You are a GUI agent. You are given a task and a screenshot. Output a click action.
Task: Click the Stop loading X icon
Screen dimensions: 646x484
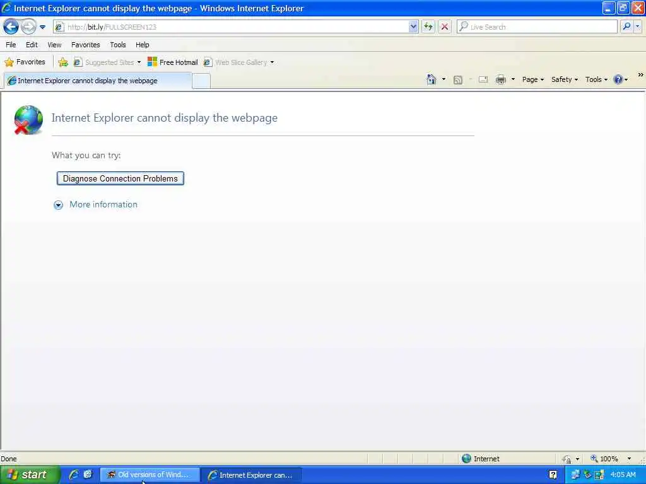[445, 27]
